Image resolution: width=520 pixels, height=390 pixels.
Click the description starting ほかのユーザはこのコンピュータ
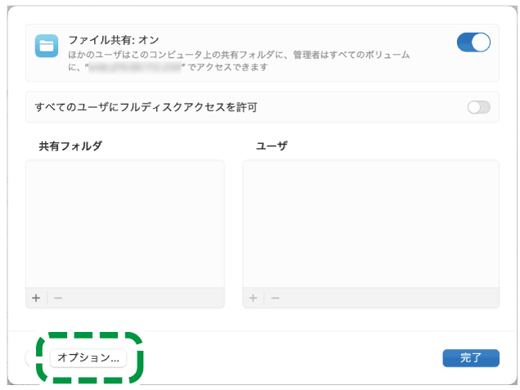[239, 61]
